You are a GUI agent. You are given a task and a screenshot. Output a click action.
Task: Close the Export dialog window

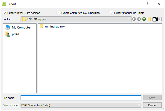[159, 4]
